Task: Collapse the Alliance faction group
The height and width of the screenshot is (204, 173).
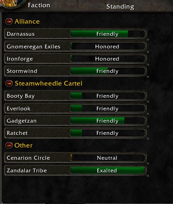Action: tap(9, 22)
